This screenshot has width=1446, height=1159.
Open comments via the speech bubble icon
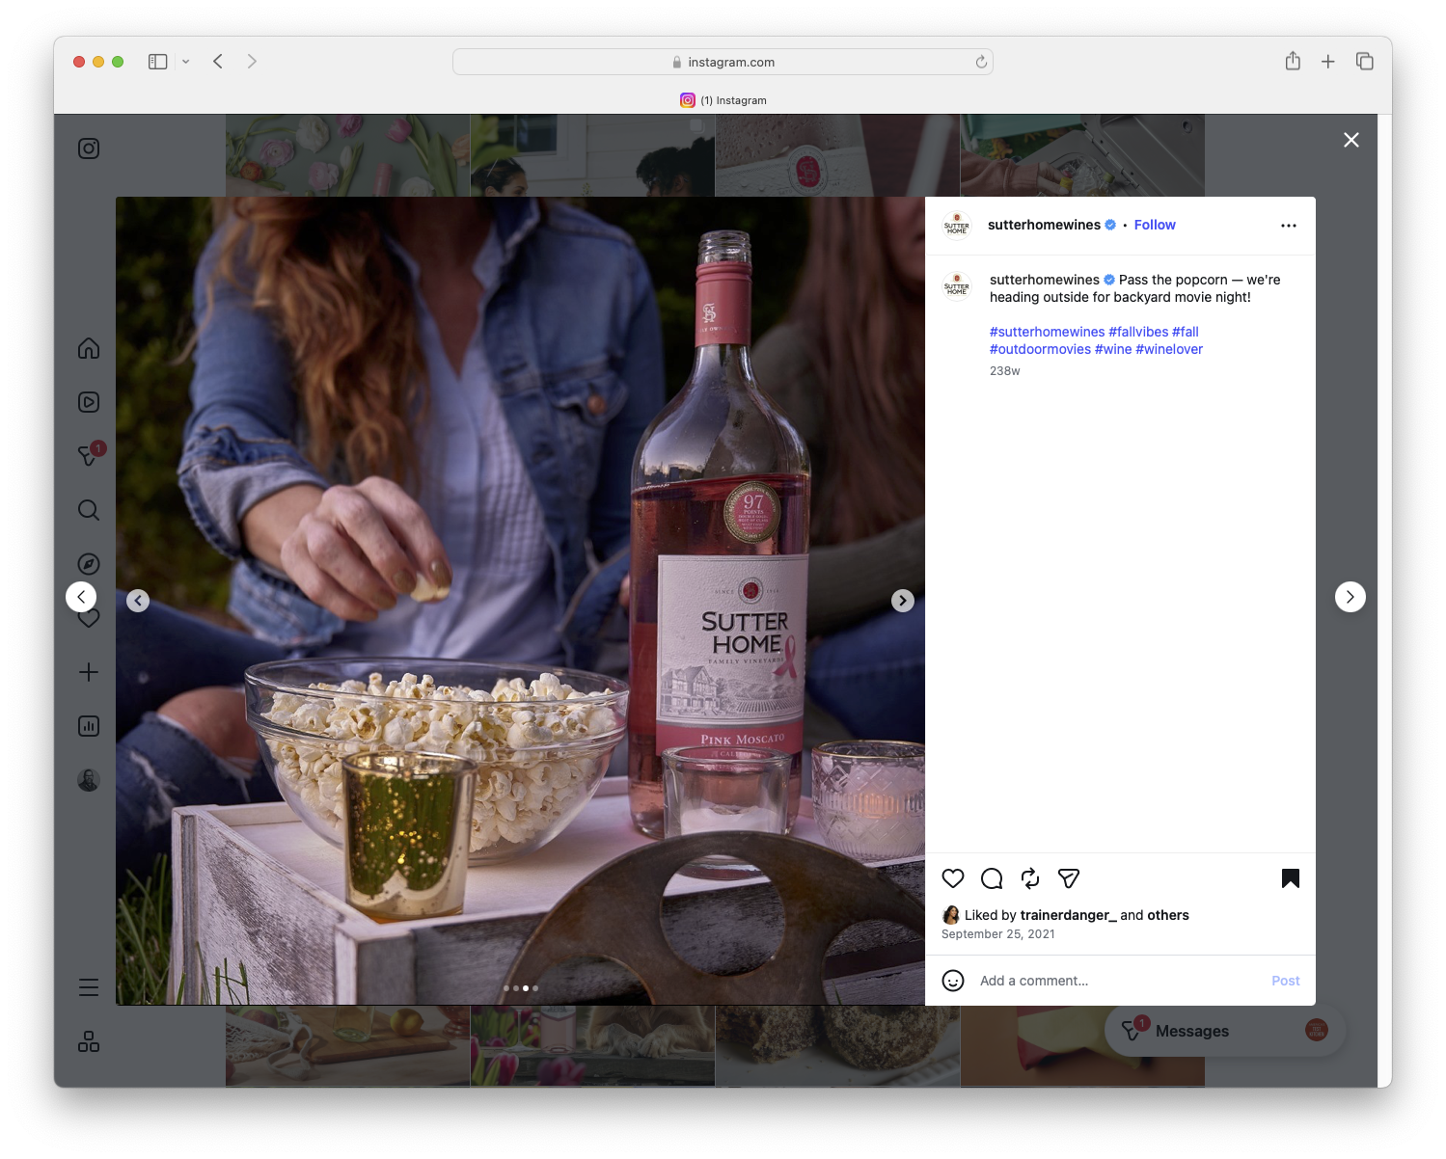click(x=991, y=878)
